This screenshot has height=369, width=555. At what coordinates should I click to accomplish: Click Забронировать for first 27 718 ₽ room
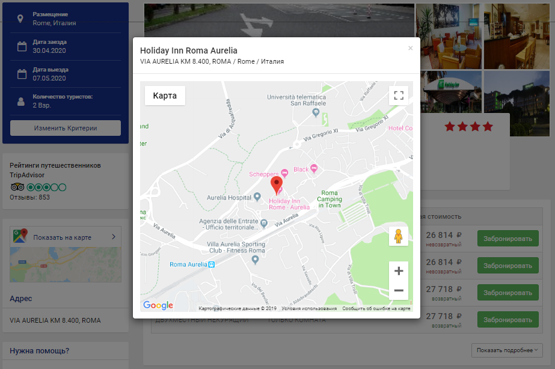click(508, 293)
